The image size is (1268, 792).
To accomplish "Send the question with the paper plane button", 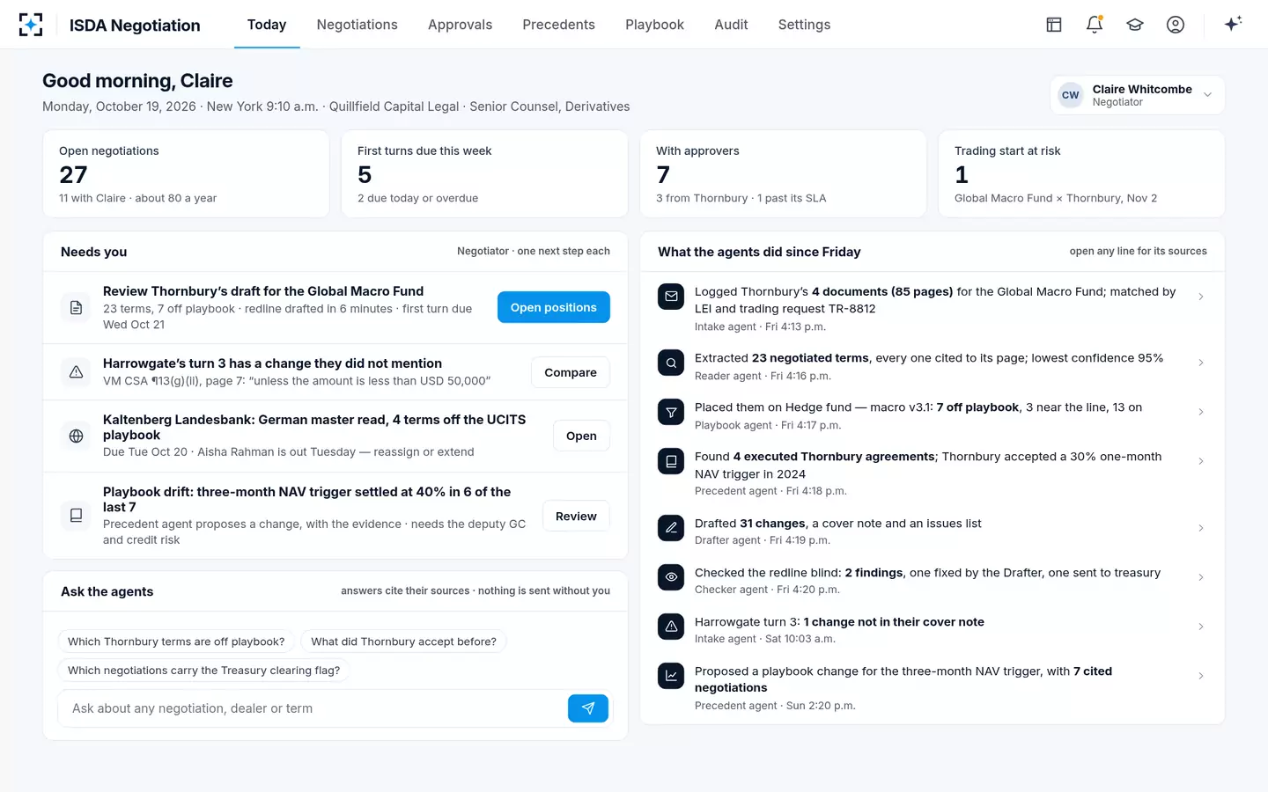I will pos(588,708).
